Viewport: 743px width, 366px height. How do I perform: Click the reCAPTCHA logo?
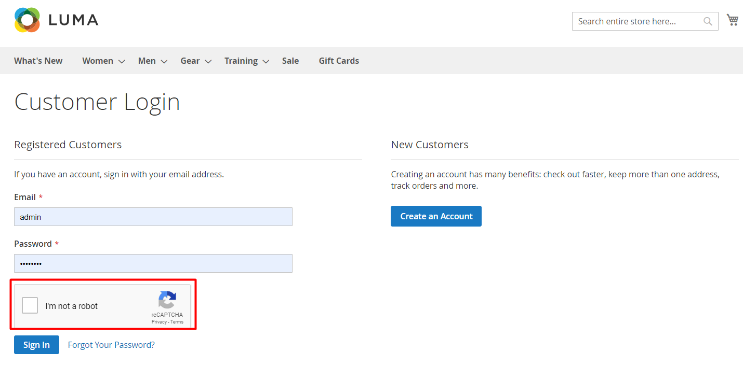pyautogui.click(x=167, y=300)
